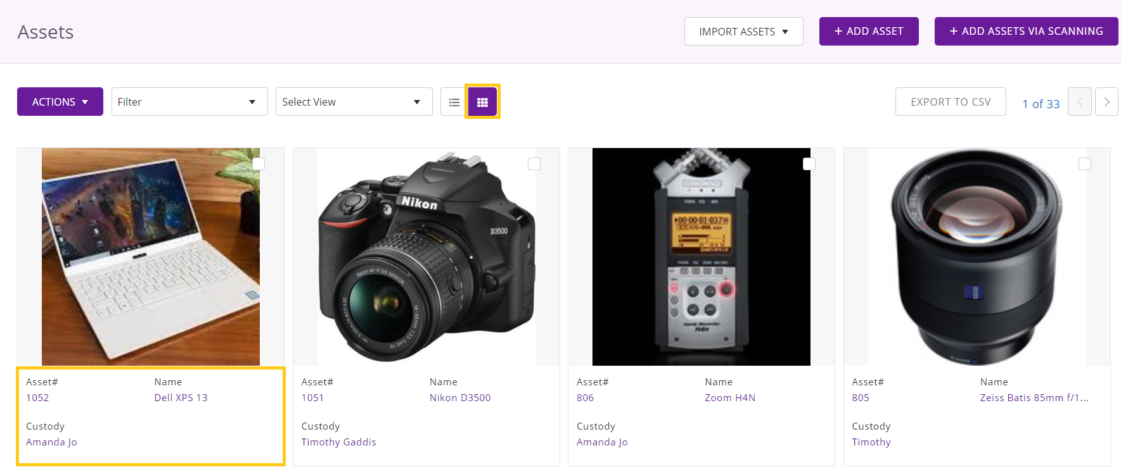Screen dimensions: 1121x472
Task: Click the Zoom H4N recorder thumbnail
Action: click(701, 257)
